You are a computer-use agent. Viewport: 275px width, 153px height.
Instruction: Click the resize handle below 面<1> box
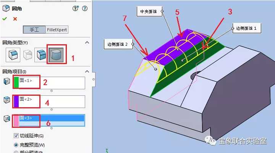(52, 91)
